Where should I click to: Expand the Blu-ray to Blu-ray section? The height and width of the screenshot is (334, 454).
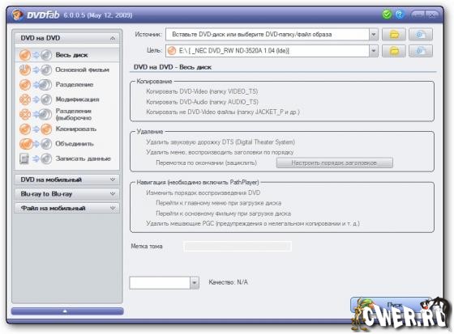click(66, 194)
